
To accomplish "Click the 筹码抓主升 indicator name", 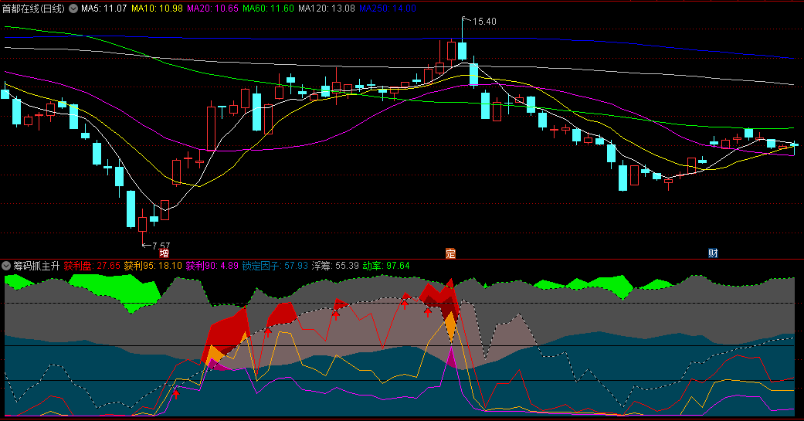I will [36, 266].
